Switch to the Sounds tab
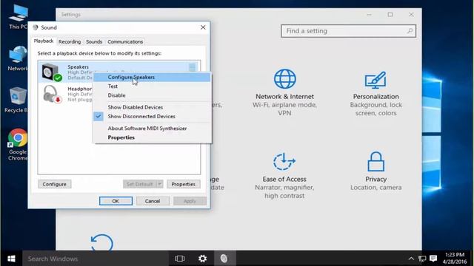This screenshot has height=266, width=474. coord(94,41)
